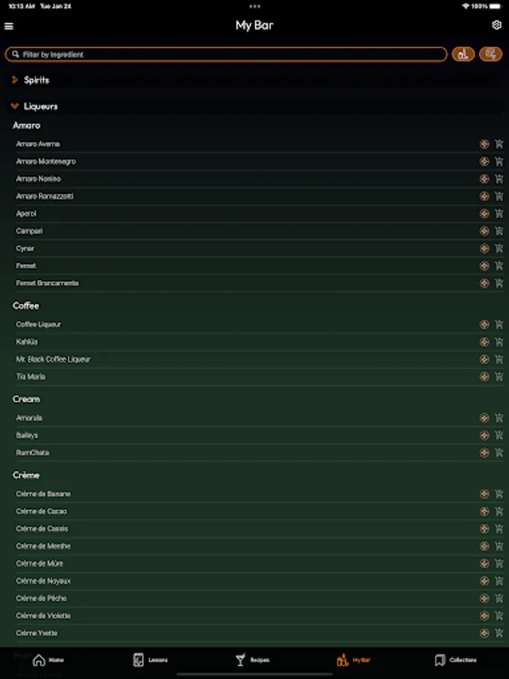Tap the Cream category heading
This screenshot has width=509, height=679.
point(26,399)
